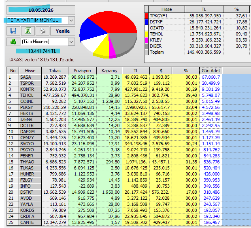The width and height of the screenshot is (251, 228).
Task: Select the THYAO stock cell
Action: 30,162
